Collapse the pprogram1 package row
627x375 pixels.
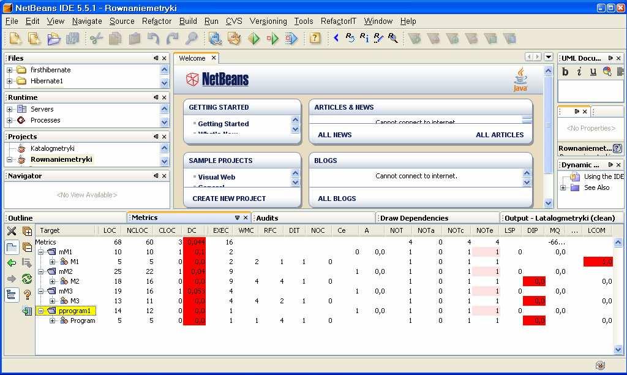[41, 311]
